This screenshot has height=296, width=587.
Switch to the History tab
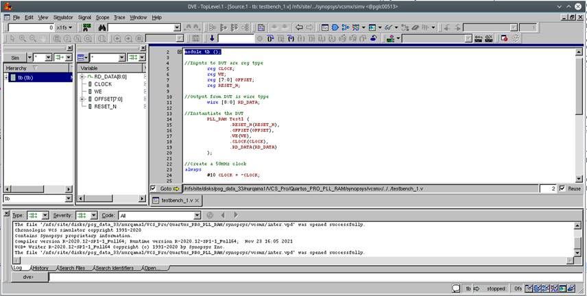(40, 268)
